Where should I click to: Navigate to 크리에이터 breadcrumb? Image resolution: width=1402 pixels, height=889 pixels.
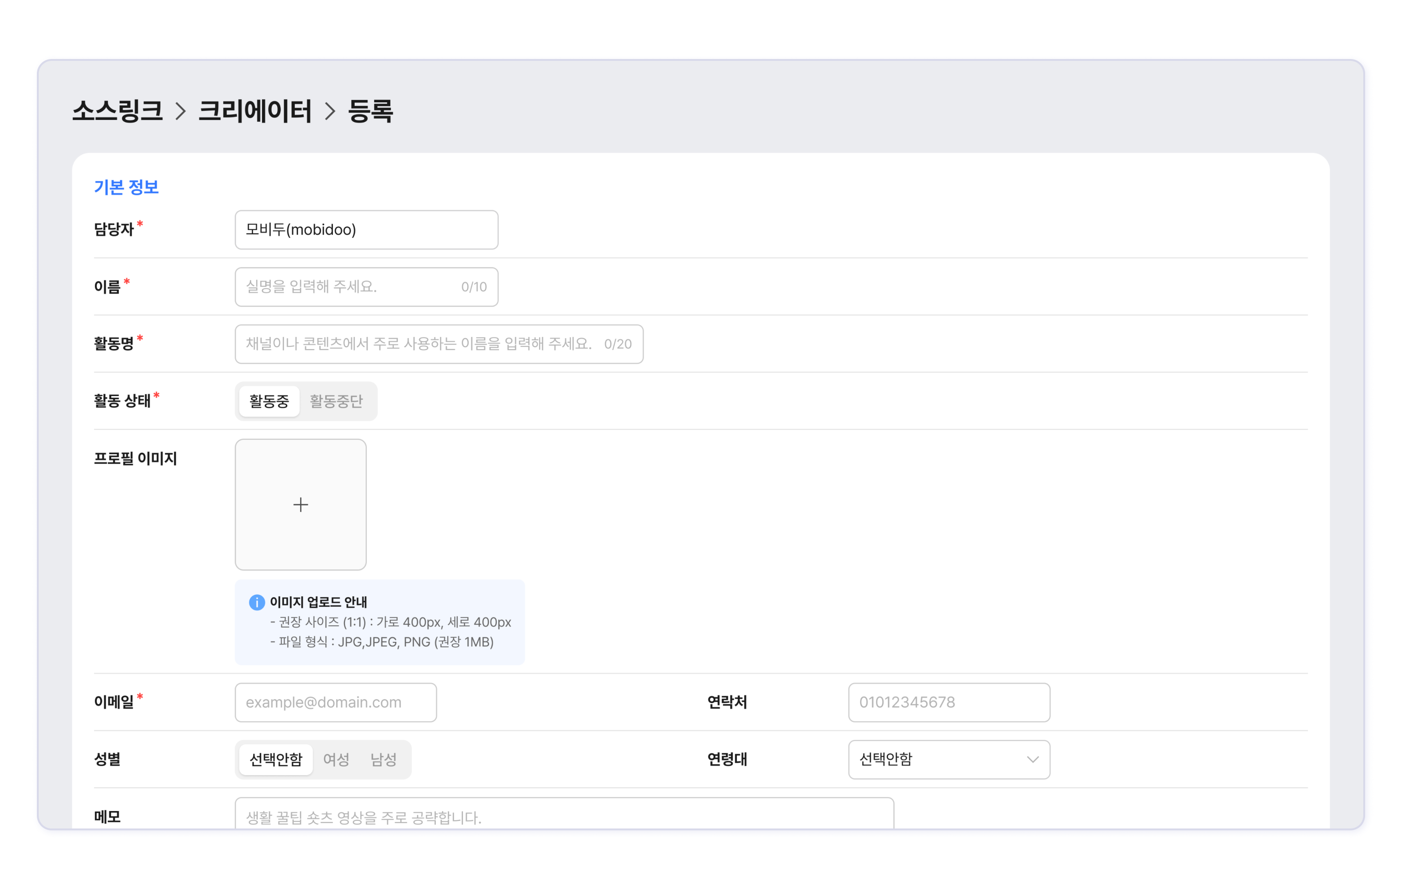click(255, 111)
